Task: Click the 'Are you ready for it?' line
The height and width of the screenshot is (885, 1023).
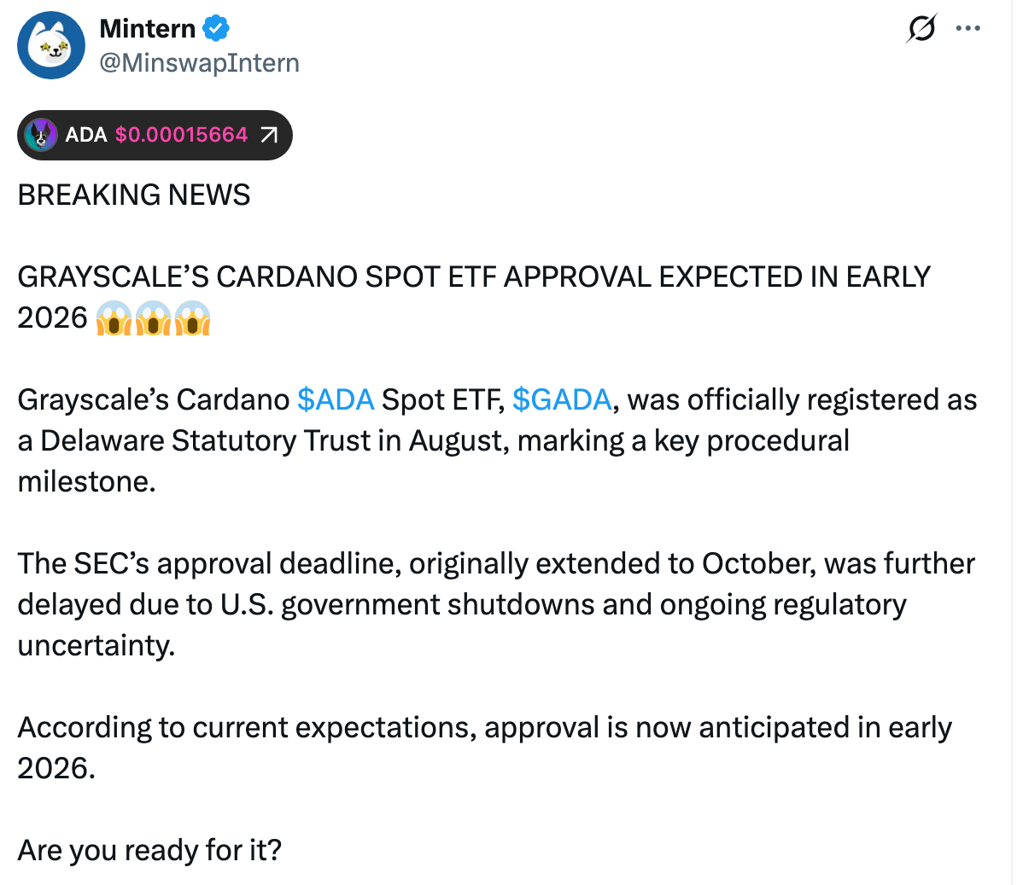Action: [x=150, y=850]
